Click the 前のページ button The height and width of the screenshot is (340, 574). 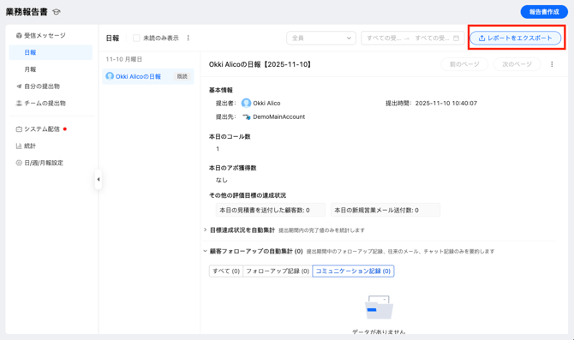click(464, 64)
